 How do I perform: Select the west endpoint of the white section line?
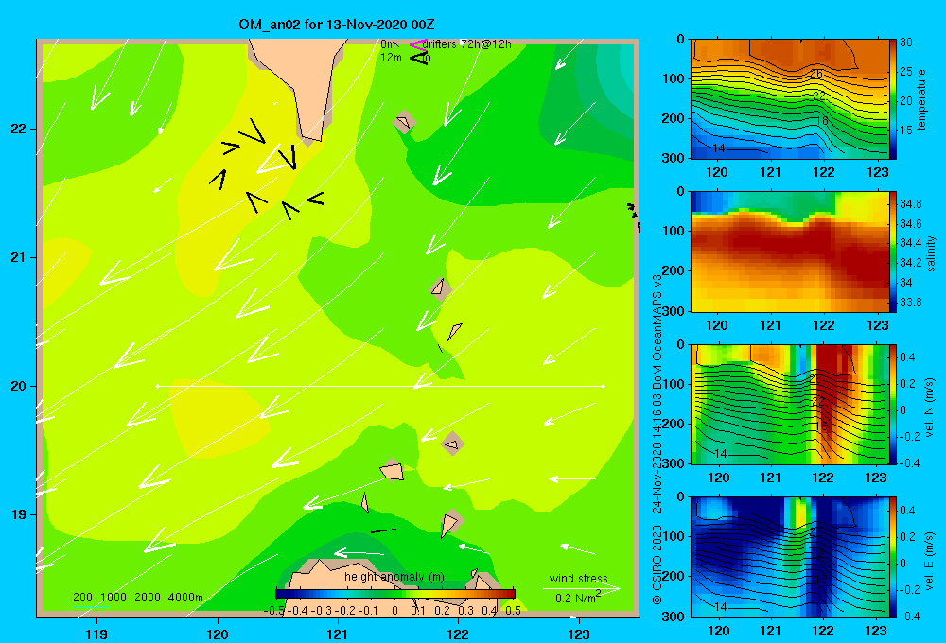click(157, 386)
